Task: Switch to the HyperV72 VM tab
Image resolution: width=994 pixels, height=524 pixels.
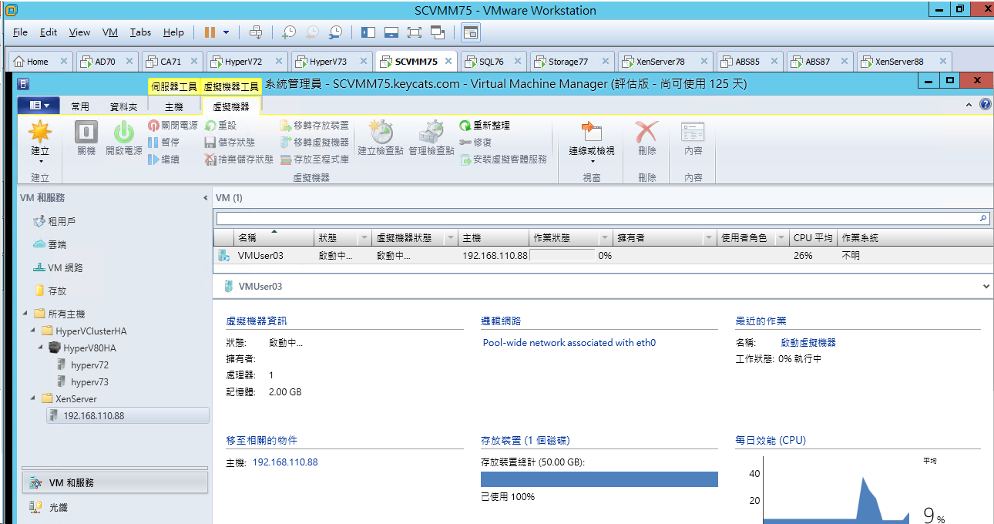Action: tap(243, 62)
